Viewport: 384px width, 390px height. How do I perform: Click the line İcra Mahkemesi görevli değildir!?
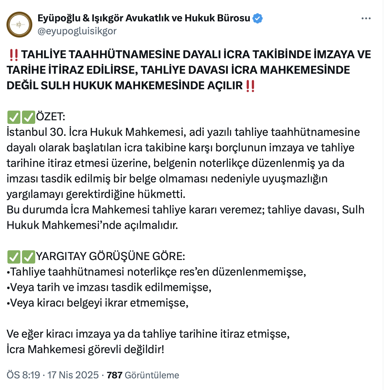[x=85, y=350]
